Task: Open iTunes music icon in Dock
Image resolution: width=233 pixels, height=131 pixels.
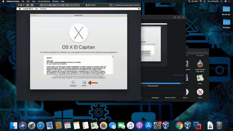Action: click(130, 126)
